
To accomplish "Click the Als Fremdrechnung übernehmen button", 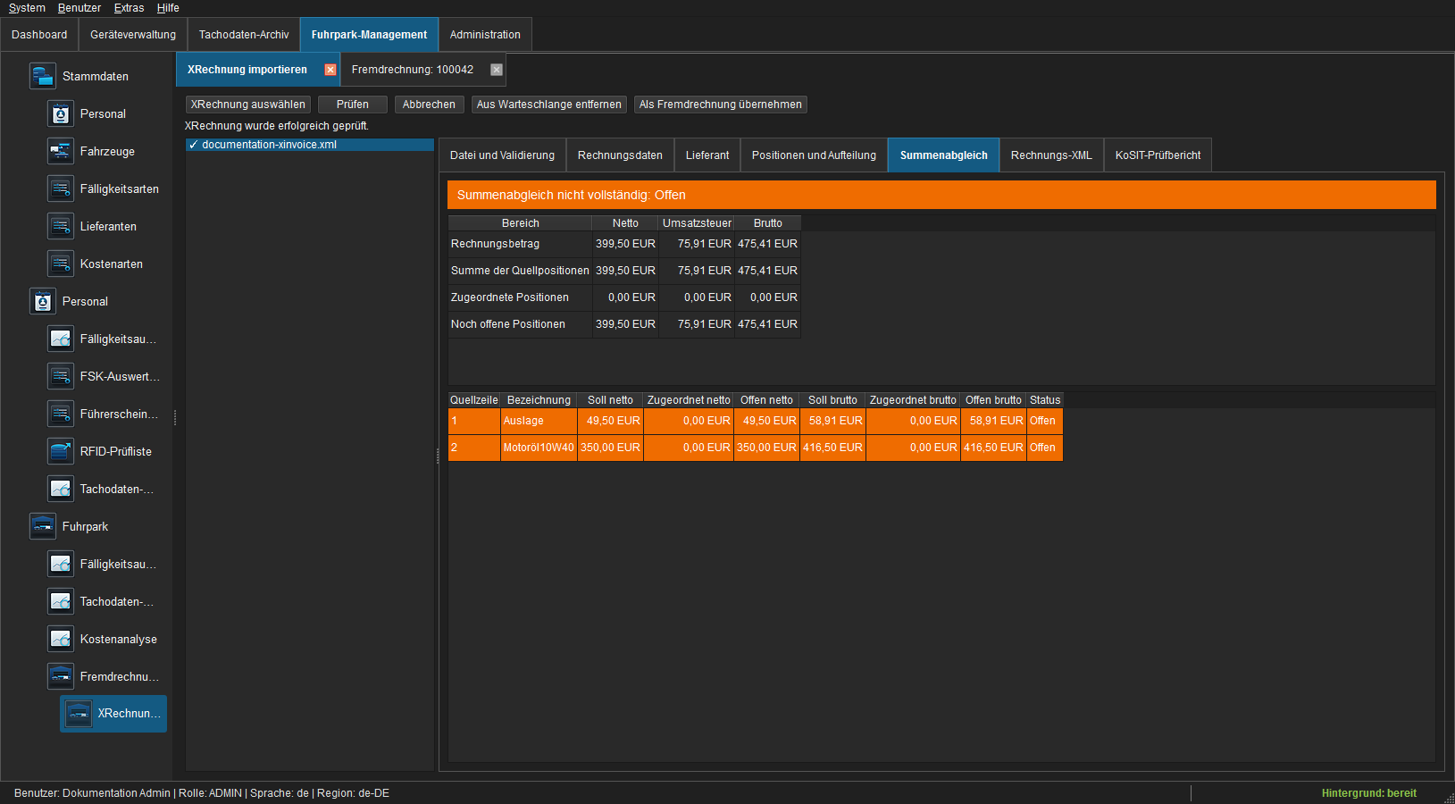I will coord(721,105).
